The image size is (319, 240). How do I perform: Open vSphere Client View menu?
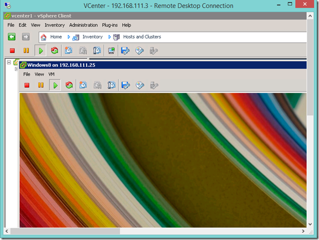35,25
